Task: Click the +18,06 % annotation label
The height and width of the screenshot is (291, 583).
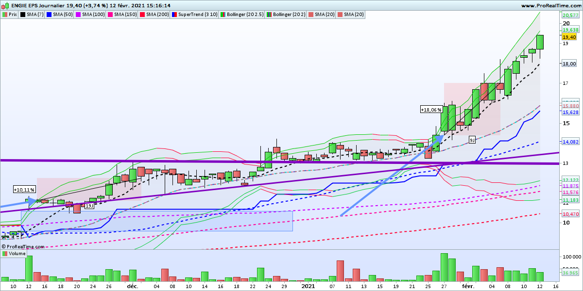Action: click(432, 110)
